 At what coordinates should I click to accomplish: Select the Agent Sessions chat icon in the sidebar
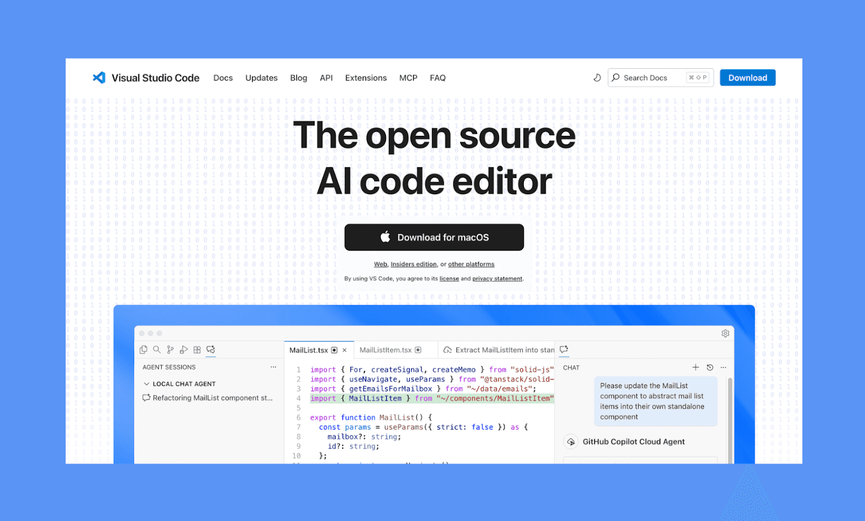coord(211,349)
